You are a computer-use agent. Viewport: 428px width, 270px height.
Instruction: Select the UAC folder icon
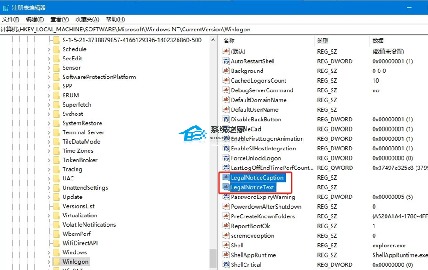coord(57,179)
